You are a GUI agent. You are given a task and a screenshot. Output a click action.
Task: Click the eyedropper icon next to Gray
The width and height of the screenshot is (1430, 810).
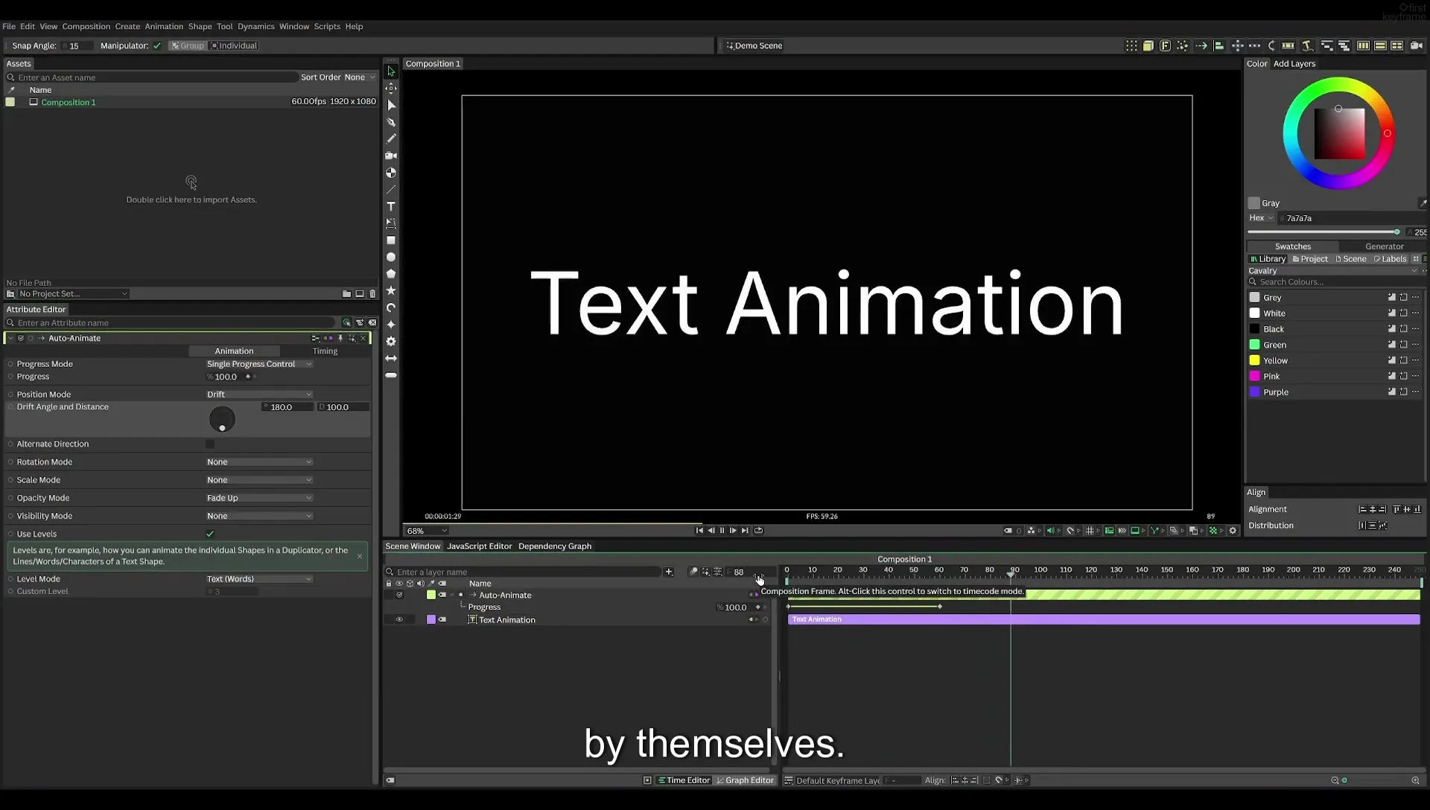[x=1423, y=203]
